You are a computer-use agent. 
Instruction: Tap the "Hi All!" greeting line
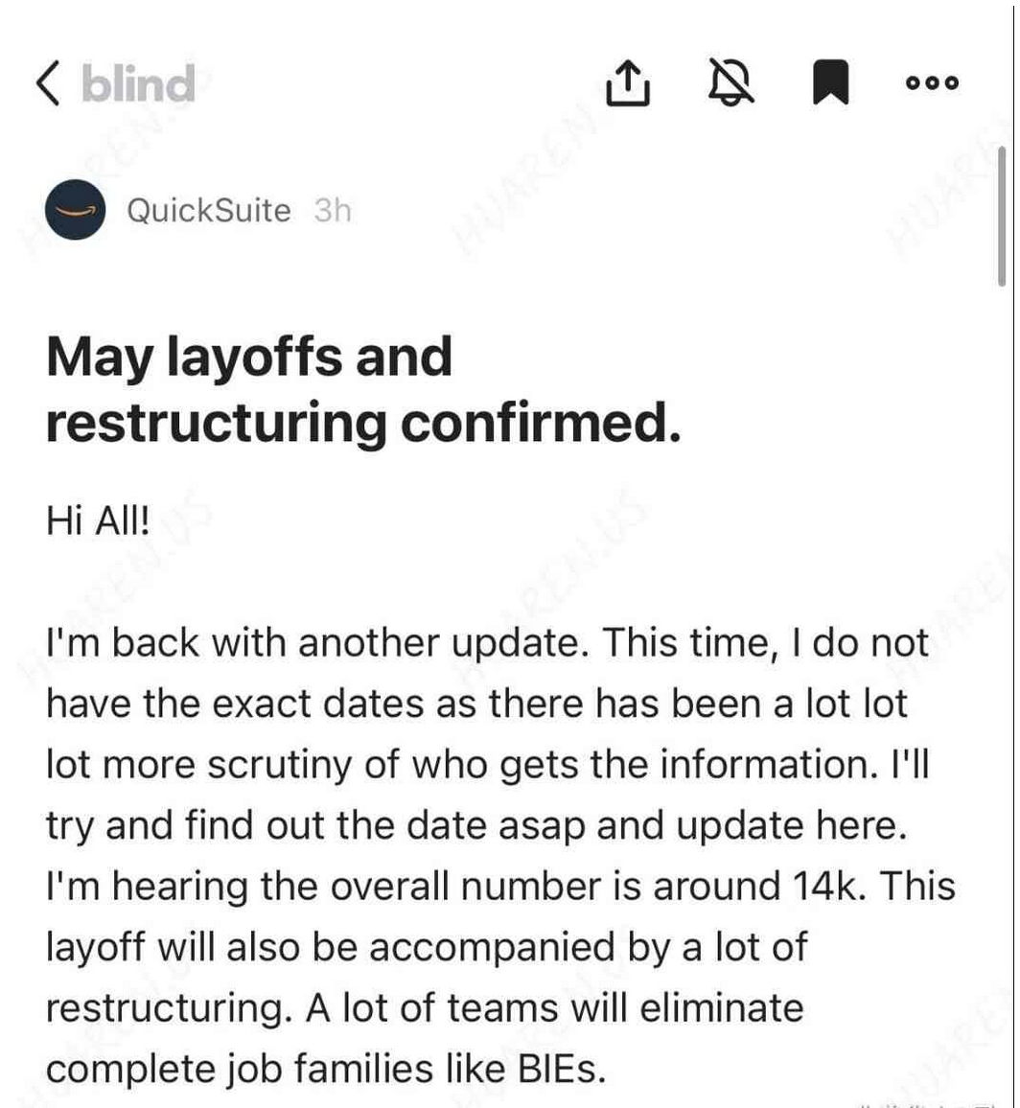click(98, 521)
